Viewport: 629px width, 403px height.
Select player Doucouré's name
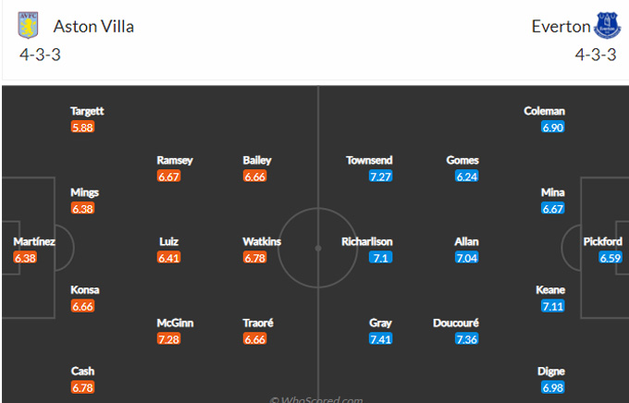pos(456,323)
